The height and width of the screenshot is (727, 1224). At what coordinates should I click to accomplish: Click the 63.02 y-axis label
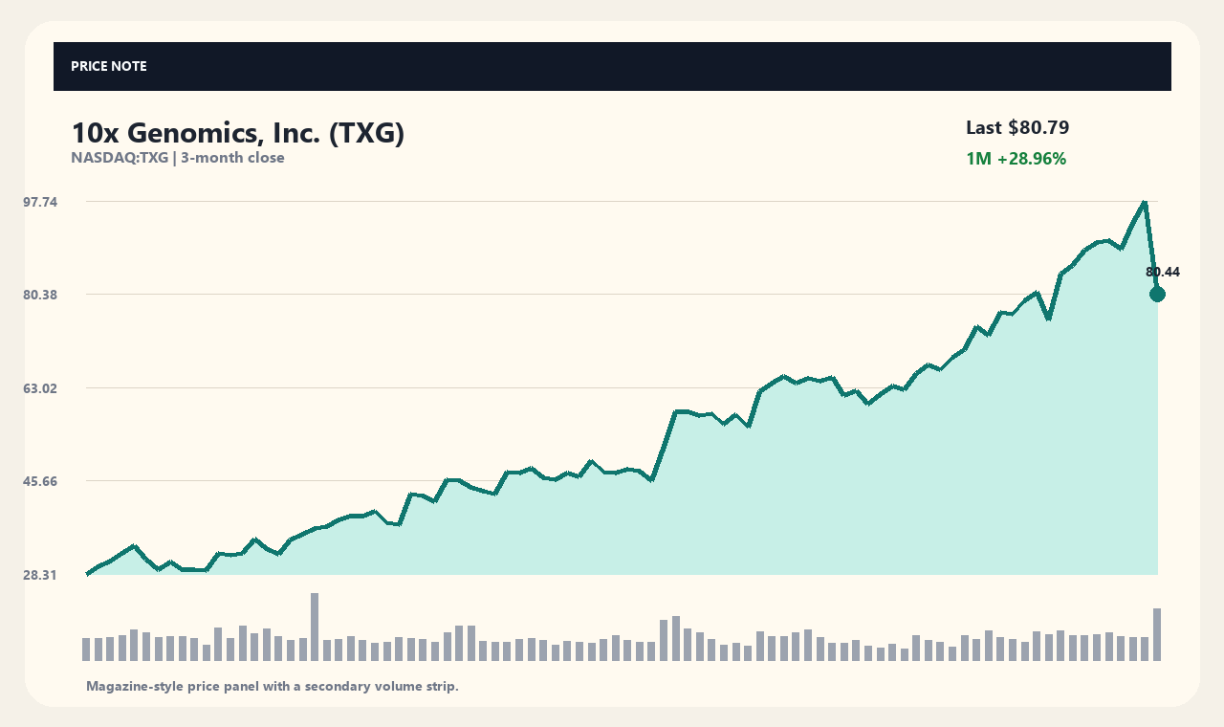(x=40, y=388)
